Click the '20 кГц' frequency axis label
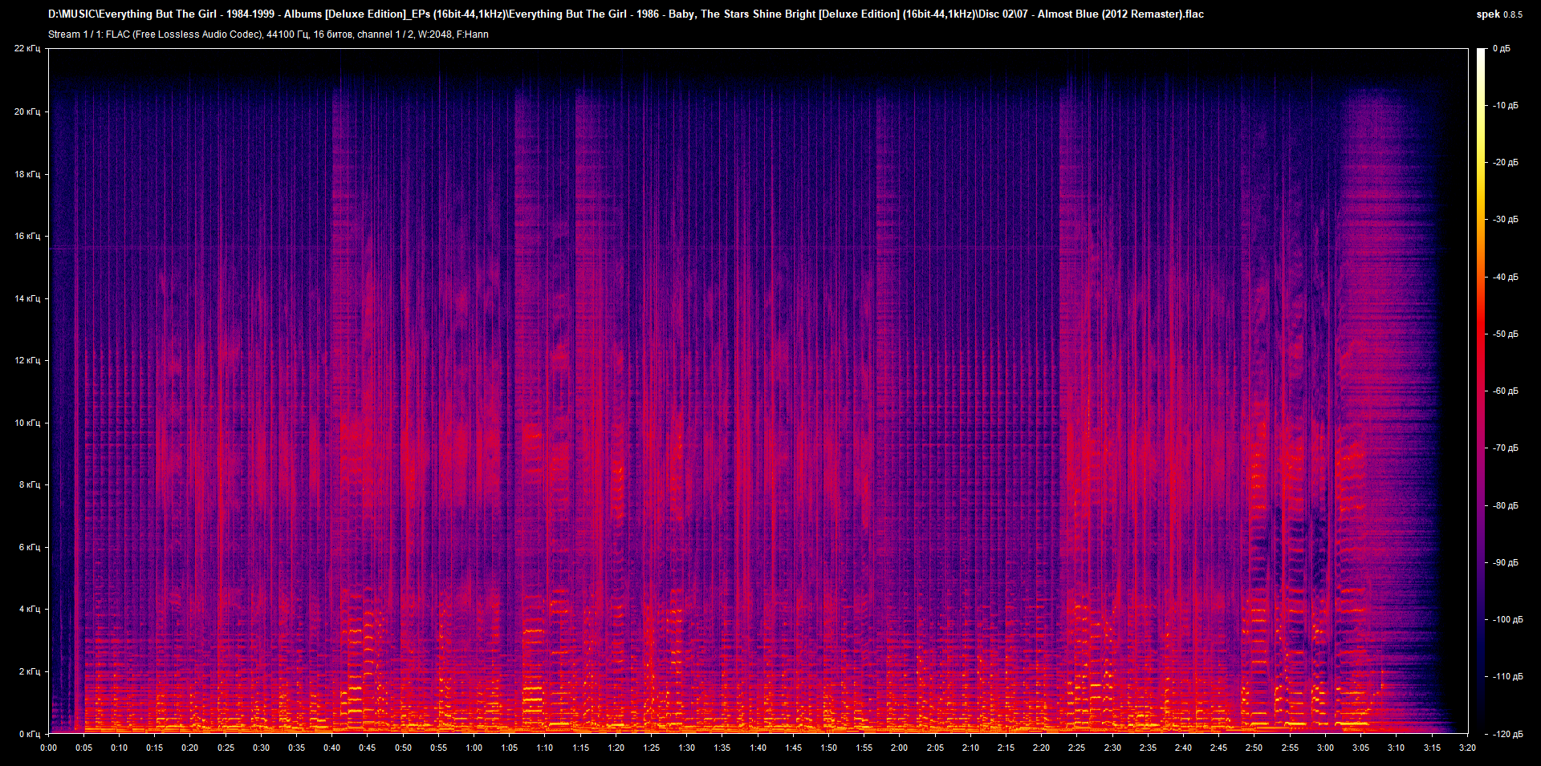 pyautogui.click(x=27, y=111)
